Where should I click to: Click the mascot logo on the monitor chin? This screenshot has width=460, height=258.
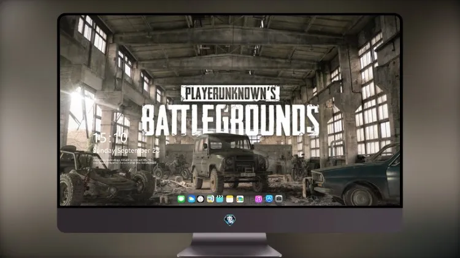point(230,220)
